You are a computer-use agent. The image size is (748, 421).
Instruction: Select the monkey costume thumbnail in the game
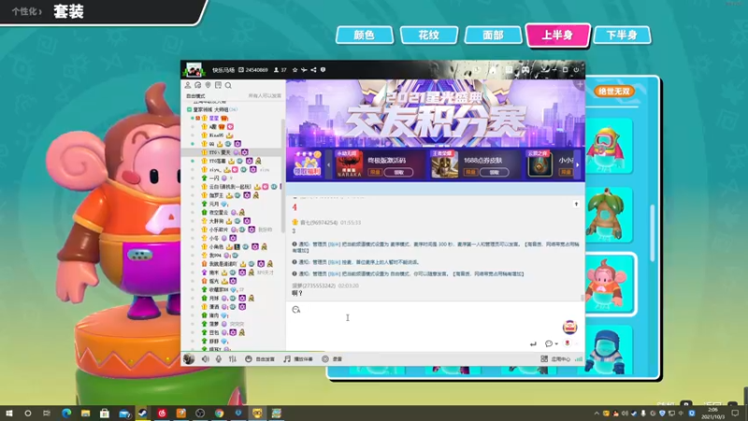611,284
